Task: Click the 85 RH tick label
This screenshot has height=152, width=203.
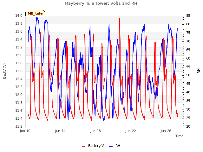Action: pyautogui.click(x=188, y=16)
